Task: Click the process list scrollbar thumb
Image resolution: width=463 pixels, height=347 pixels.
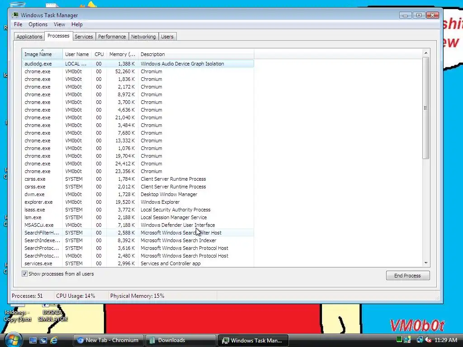Action: [x=425, y=108]
